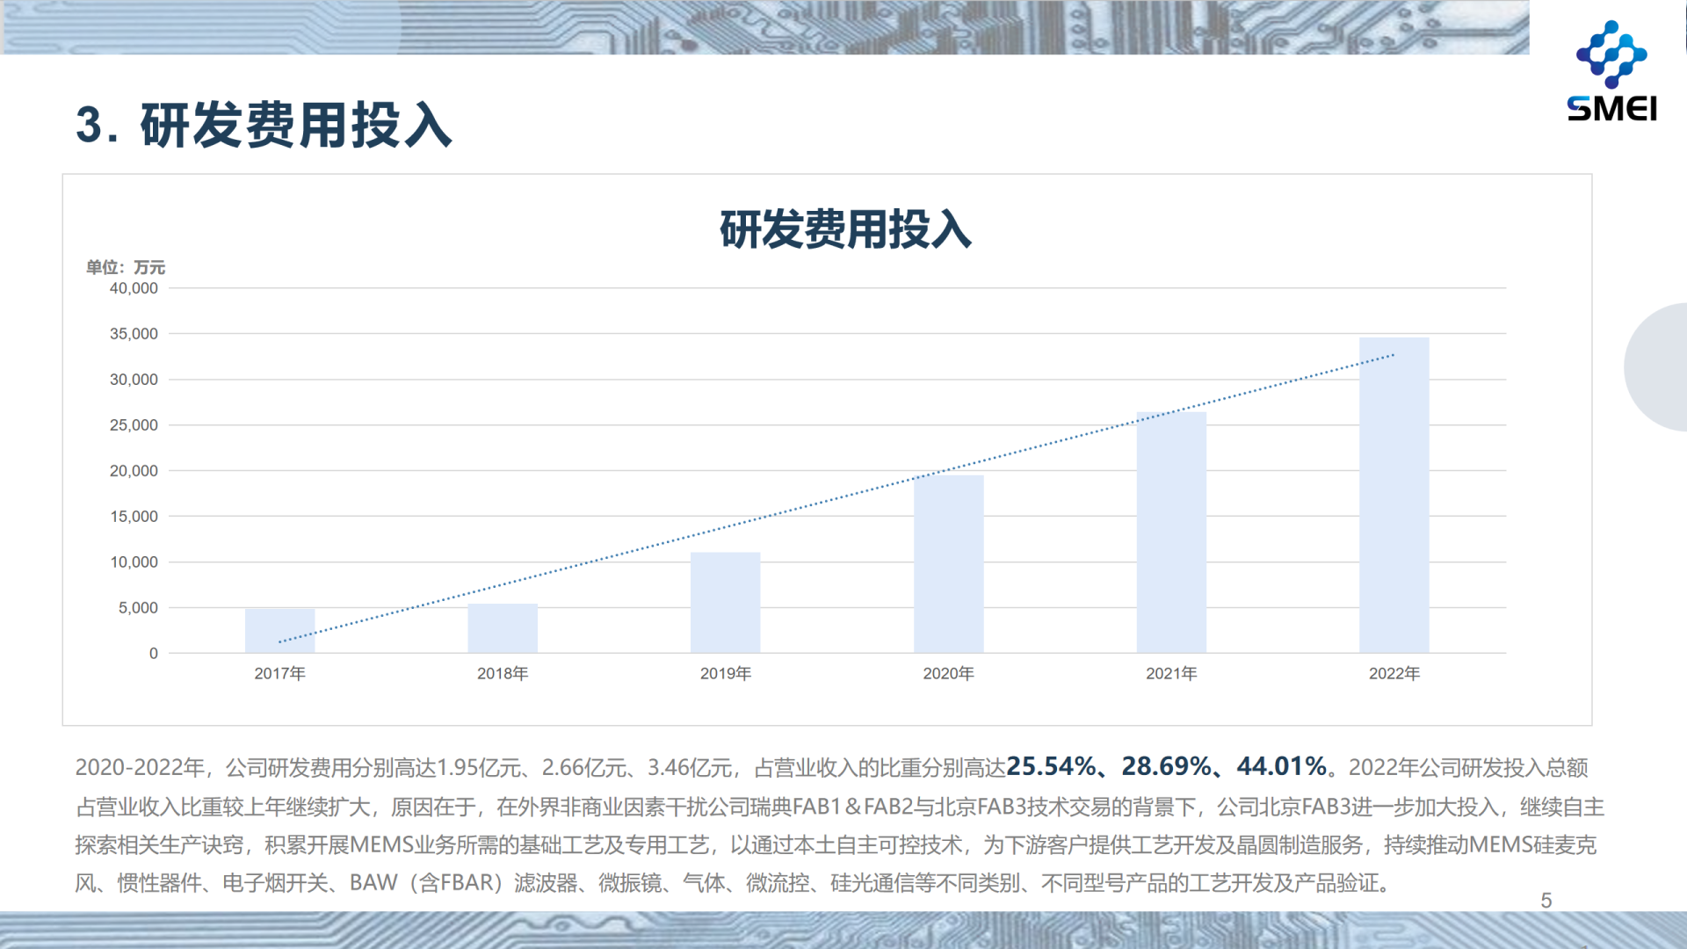Click the '30,000' y-axis value
Screen dimensions: 1687x949
click(x=134, y=380)
